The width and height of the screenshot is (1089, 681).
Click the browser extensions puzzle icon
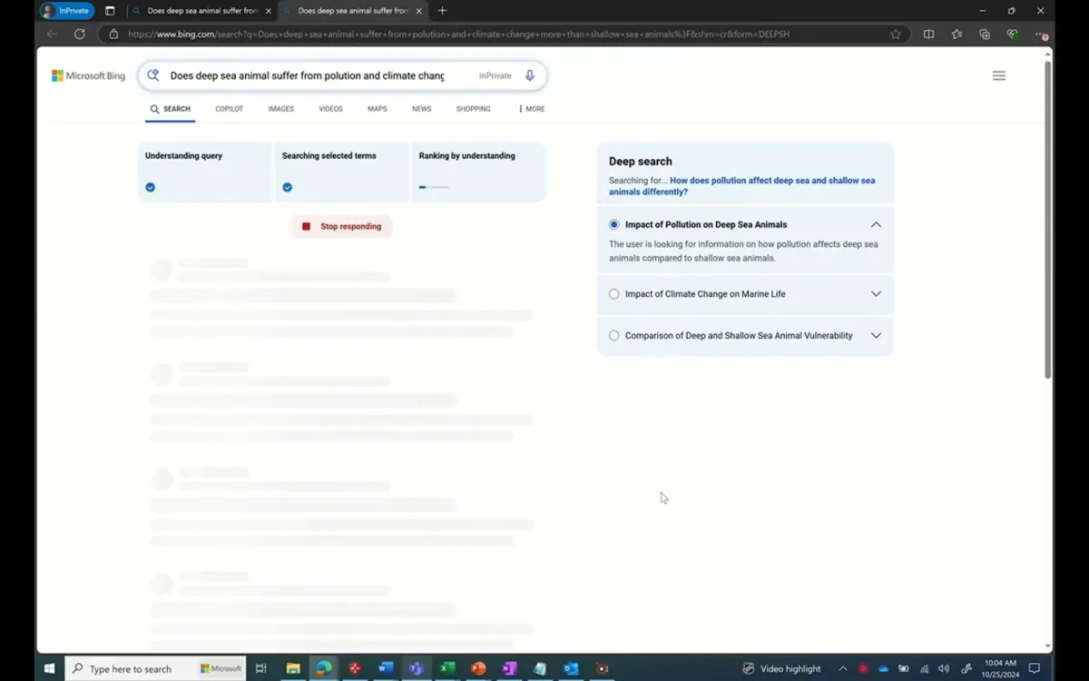(x=984, y=34)
